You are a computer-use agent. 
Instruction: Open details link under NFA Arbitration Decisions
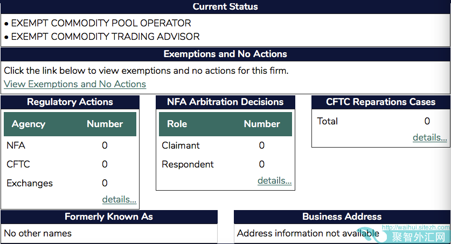274,180
